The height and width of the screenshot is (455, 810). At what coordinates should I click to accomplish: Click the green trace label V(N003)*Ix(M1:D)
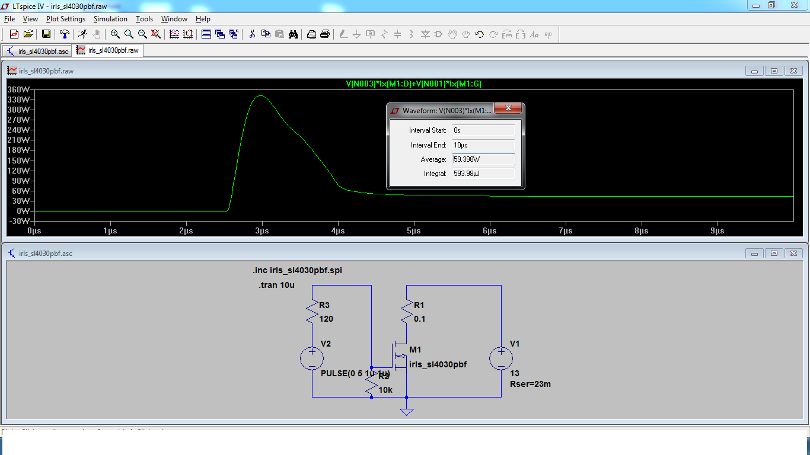coord(413,84)
